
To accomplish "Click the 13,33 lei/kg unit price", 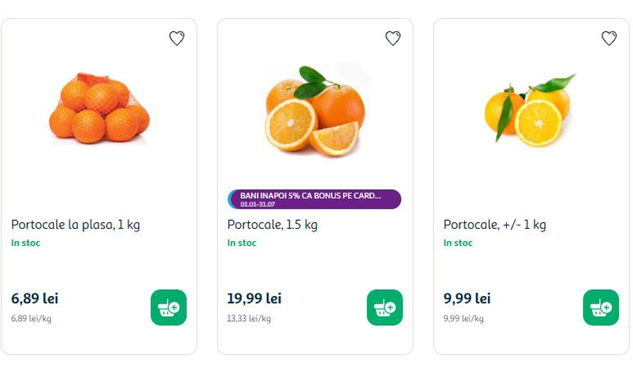I will [x=249, y=318].
